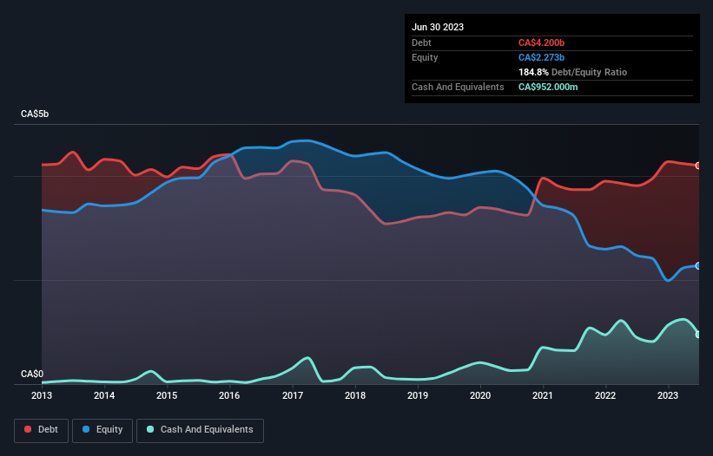
Task: Click the Jun 30 2023 tooltip date
Action: (x=438, y=27)
